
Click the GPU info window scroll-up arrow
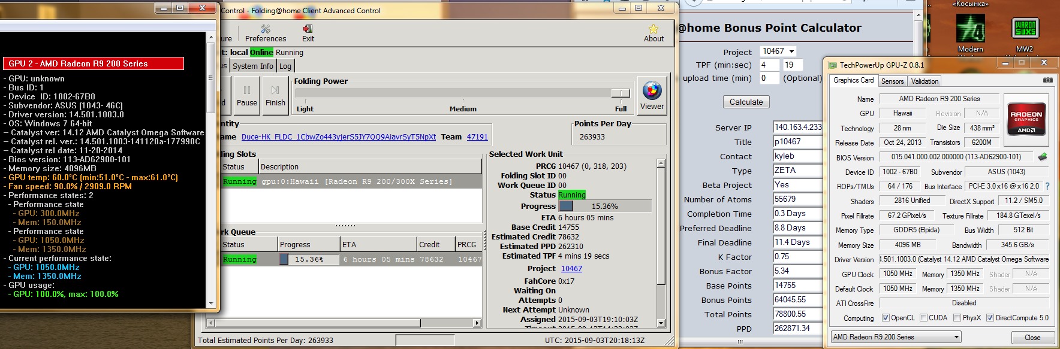click(211, 37)
